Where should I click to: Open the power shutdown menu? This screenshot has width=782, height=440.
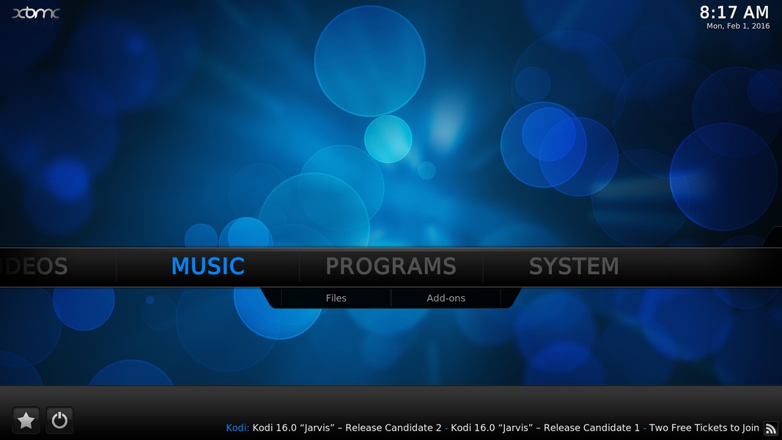coord(59,420)
